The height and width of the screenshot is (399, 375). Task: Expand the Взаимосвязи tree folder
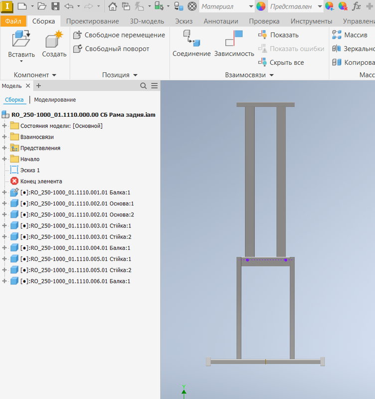point(4,137)
